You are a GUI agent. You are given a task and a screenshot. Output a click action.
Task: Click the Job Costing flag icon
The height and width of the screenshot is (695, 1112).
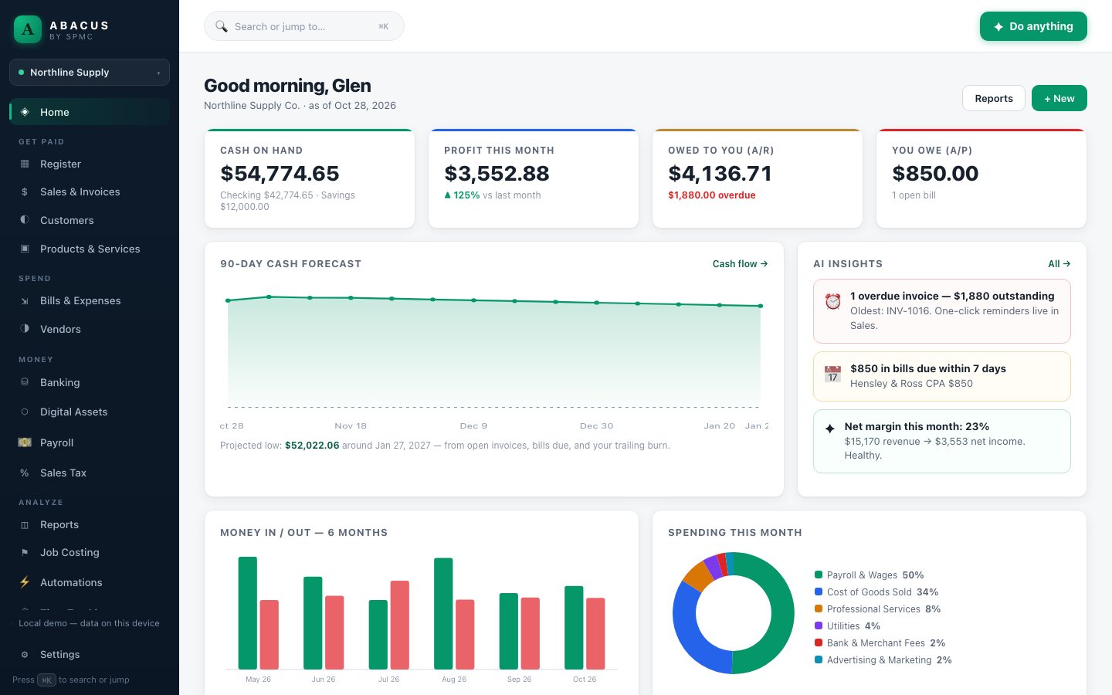tap(25, 552)
